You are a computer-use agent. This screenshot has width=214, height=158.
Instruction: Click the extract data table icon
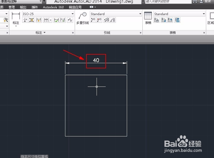[177, 20]
